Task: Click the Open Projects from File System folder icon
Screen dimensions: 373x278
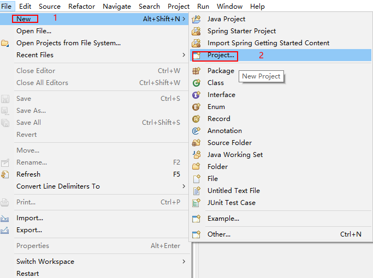Action: tap(5, 43)
